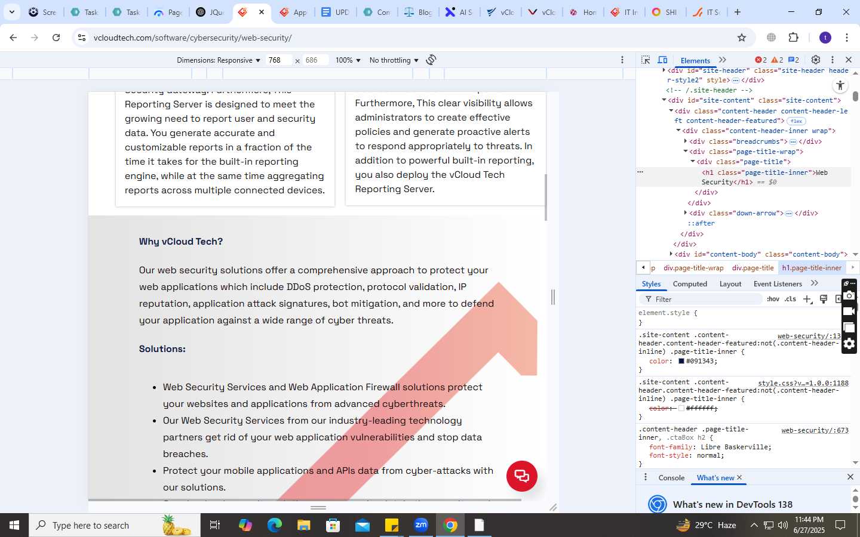
Task: Close the DevTools drawer
Action: tap(850, 477)
